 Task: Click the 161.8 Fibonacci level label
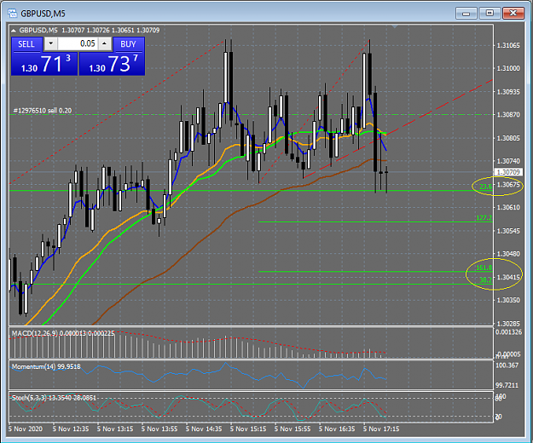pos(484,268)
